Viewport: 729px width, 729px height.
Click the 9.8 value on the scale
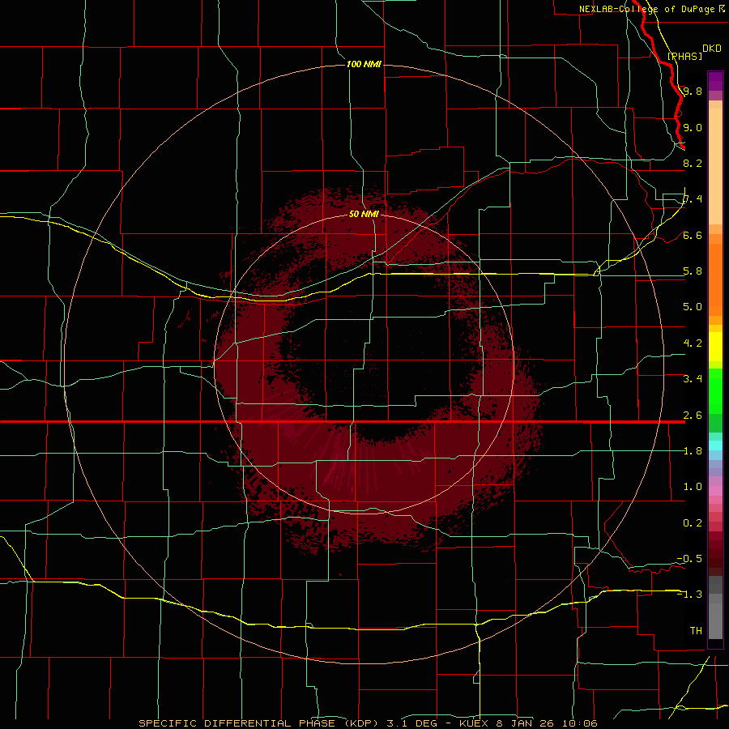click(x=693, y=92)
